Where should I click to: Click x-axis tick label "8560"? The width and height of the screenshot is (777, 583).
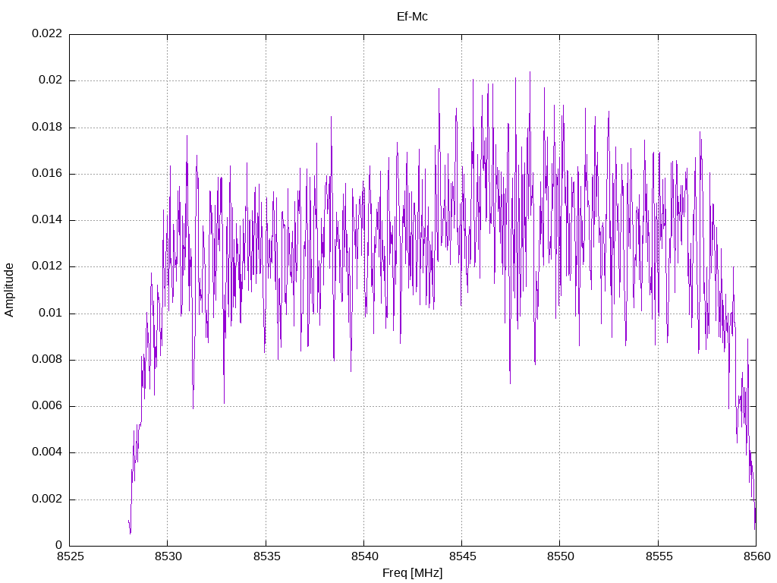point(757,556)
